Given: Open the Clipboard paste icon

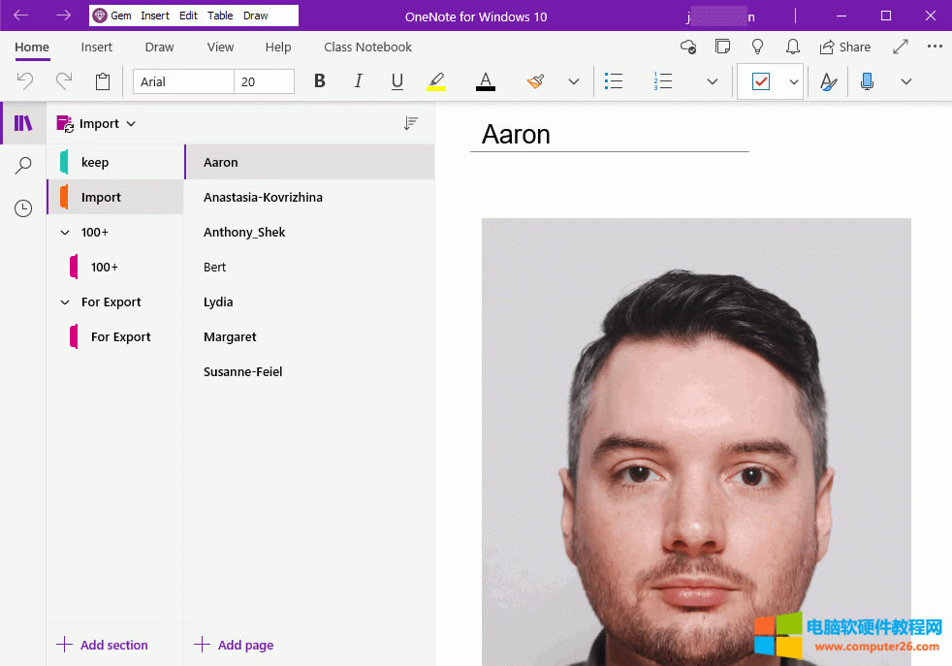Looking at the screenshot, I should (103, 81).
